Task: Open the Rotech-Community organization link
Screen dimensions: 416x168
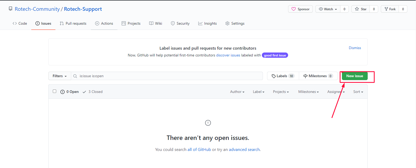Action: (37, 9)
